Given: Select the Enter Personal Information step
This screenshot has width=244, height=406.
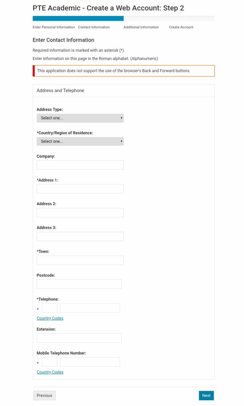Looking at the screenshot, I should (x=54, y=27).
